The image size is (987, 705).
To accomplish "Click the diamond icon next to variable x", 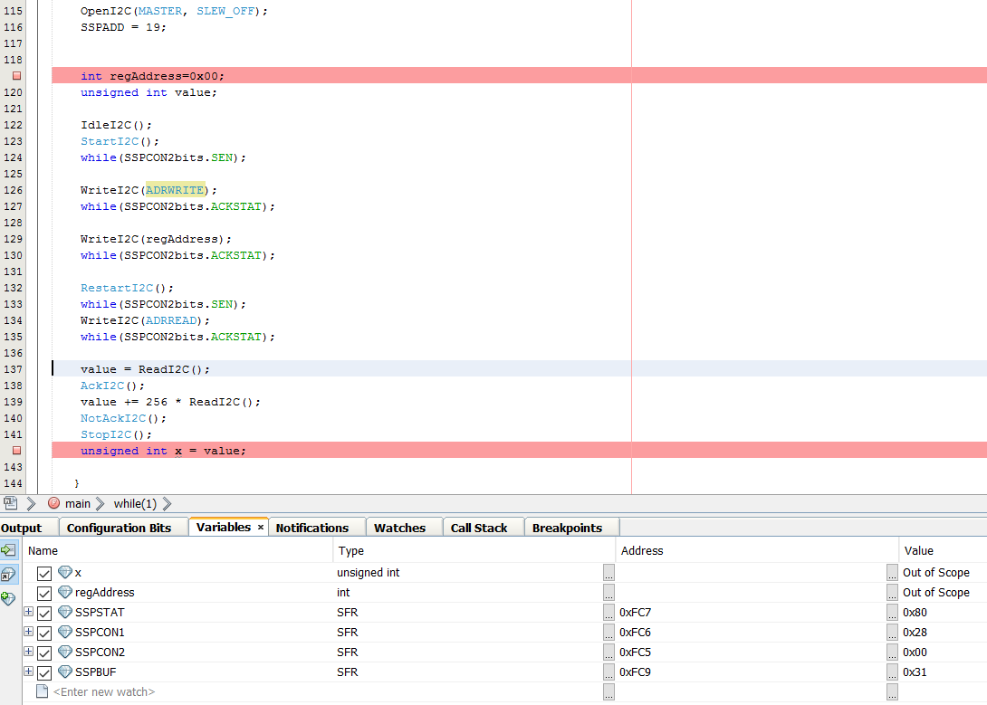I will [x=65, y=572].
